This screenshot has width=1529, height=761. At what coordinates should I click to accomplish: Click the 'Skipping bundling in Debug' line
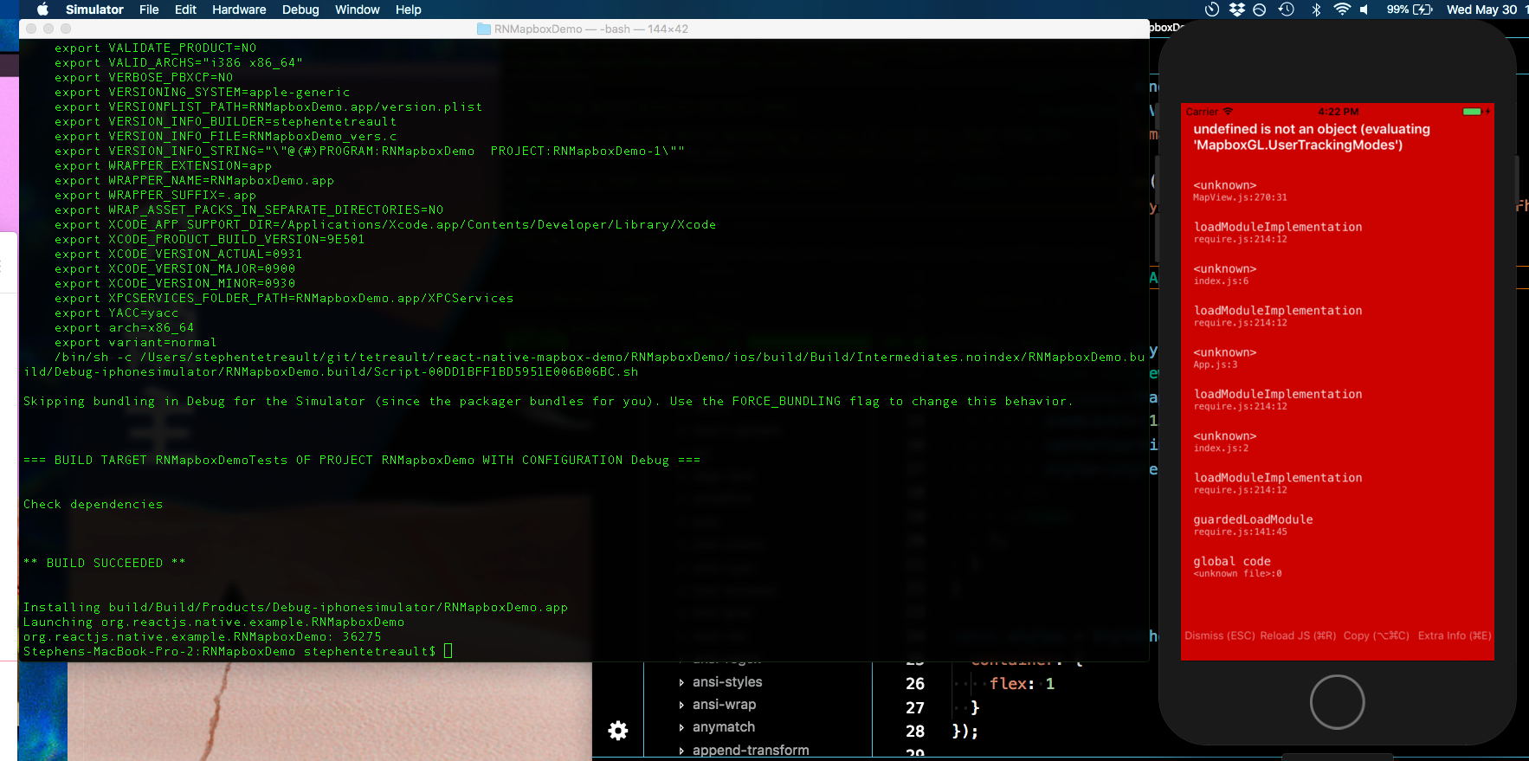coord(548,401)
